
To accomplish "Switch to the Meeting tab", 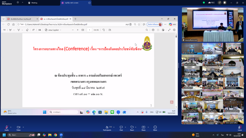I will [x=33, y=2].
